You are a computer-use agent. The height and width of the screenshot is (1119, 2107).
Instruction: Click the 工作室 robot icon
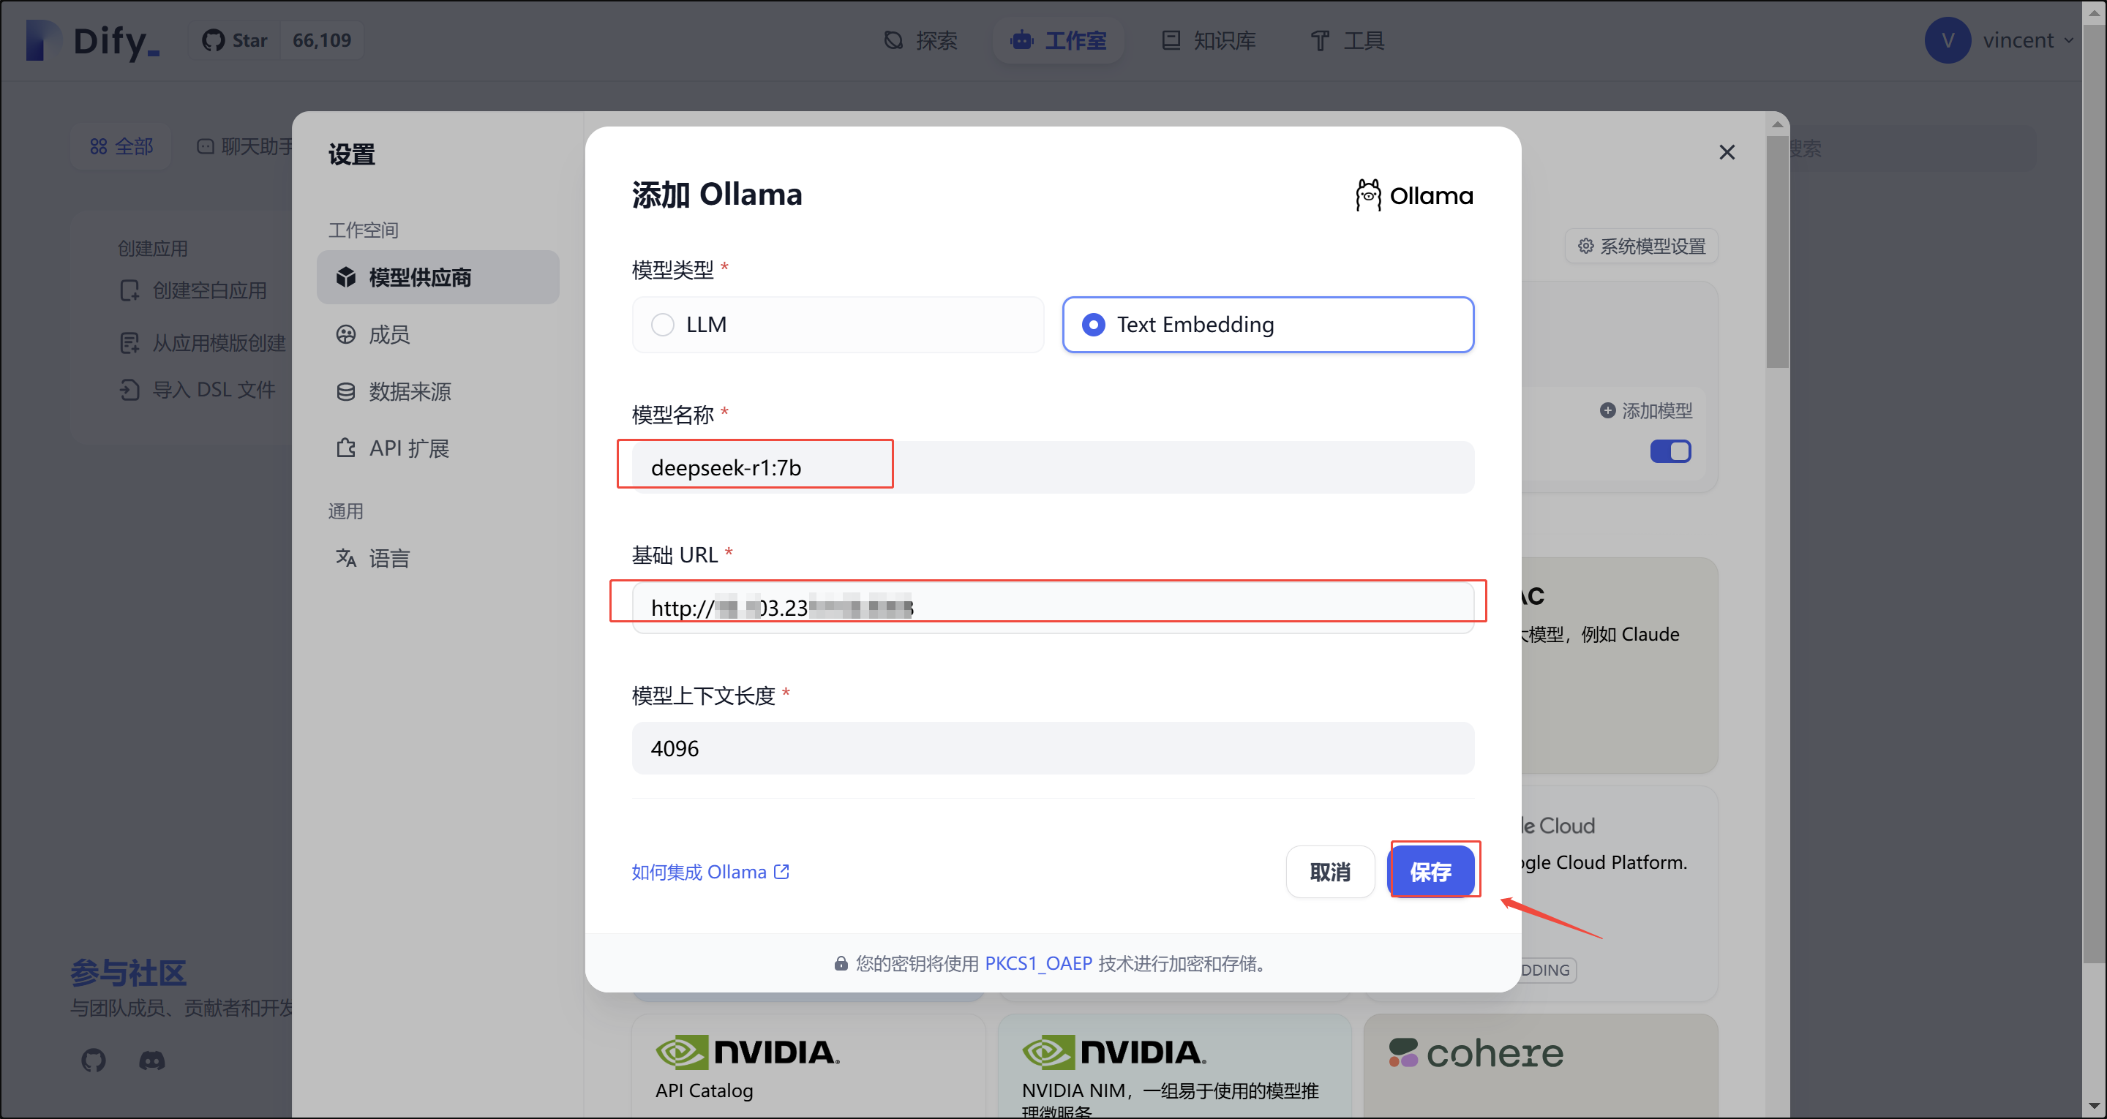(x=1021, y=40)
